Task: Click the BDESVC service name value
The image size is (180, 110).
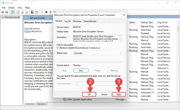Action: (x=77, y=27)
